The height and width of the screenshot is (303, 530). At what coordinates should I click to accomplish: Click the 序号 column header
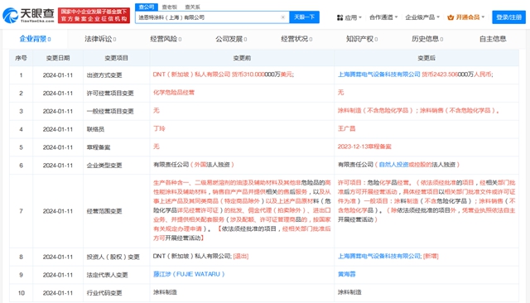tap(21, 58)
